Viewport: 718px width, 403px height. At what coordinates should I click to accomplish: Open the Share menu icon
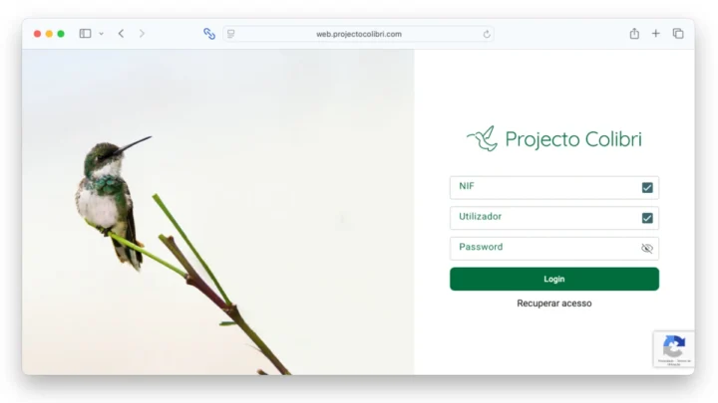(634, 34)
